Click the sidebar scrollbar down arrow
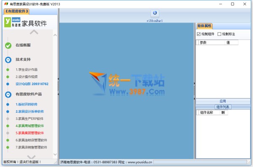The height and width of the screenshot is (167, 253). pyautogui.click(x=55, y=154)
